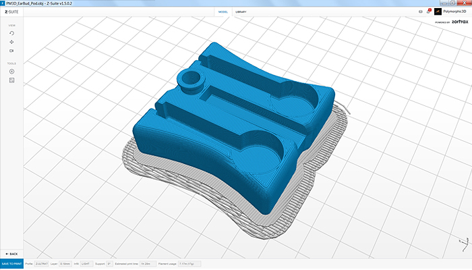Minimize the Z-Suite window
This screenshot has height=270, width=472.
coord(444,3)
